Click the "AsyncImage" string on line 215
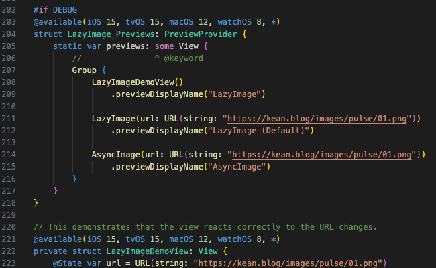 click(237, 167)
